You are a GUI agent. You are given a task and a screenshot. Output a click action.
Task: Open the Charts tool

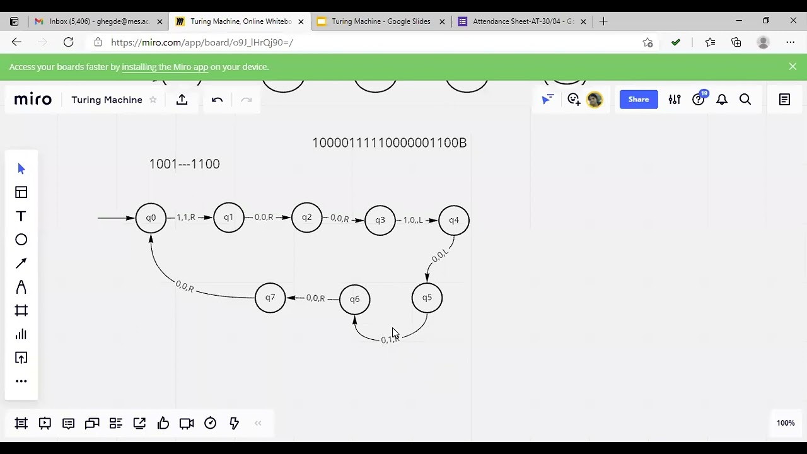(21, 334)
